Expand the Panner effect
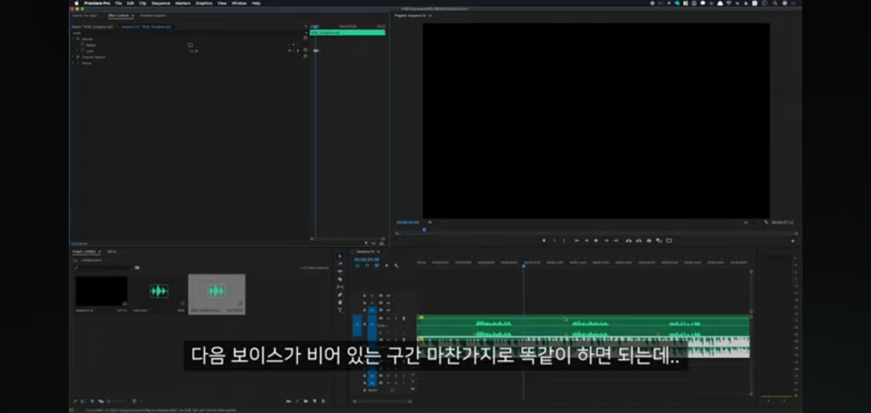The width and height of the screenshot is (871, 413). 73,63
